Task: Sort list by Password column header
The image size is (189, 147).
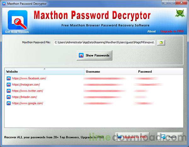Action: [x=160, y=71]
